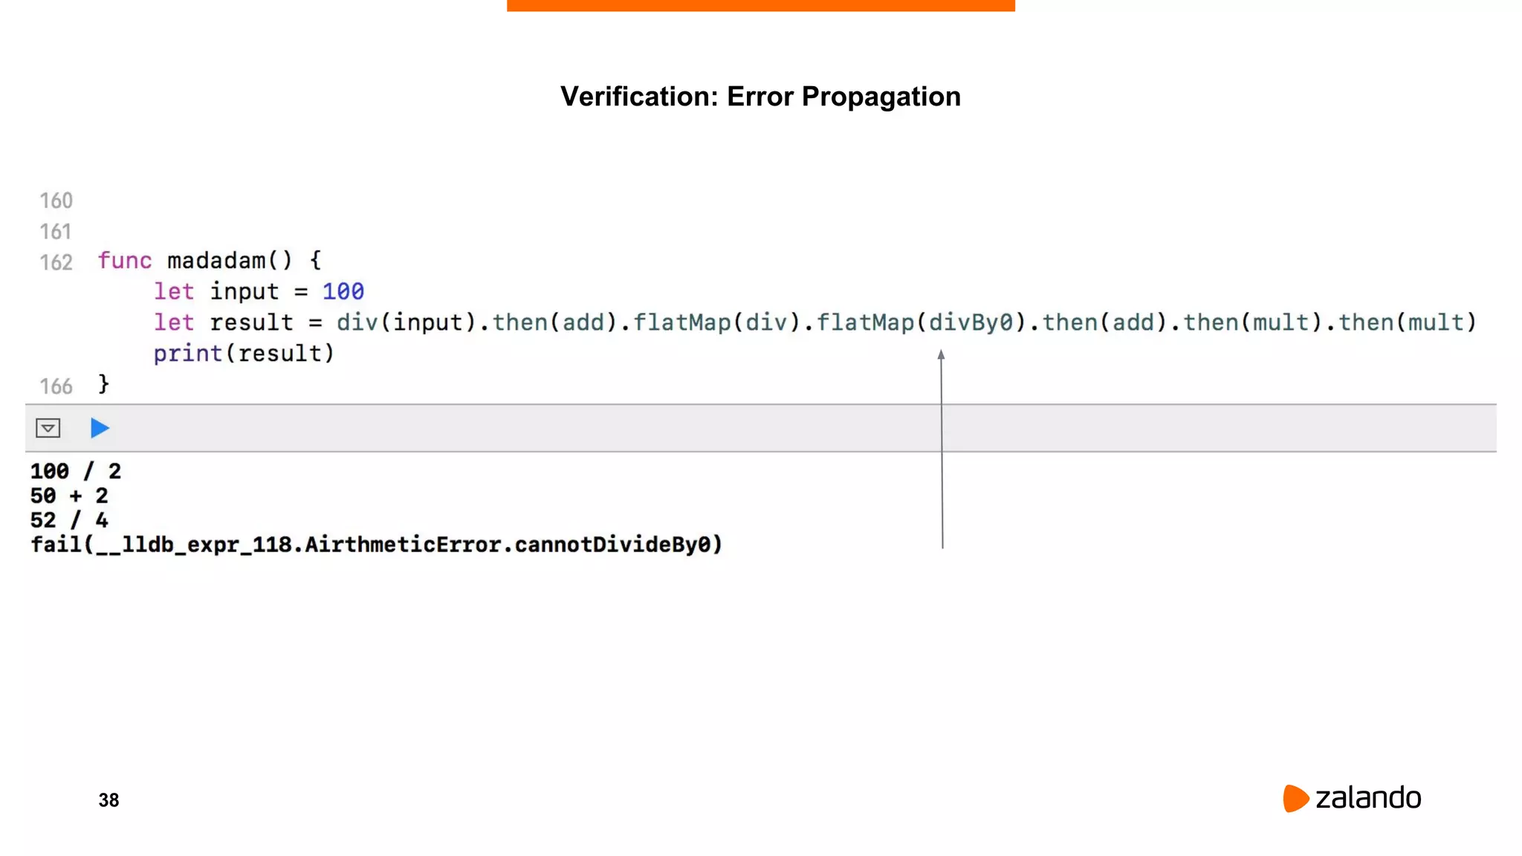The image size is (1522, 856).
Task: Click console output line 52 / 4
Action: pos(69,520)
